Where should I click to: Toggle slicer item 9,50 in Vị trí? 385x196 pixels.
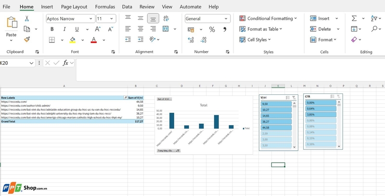[276, 104]
